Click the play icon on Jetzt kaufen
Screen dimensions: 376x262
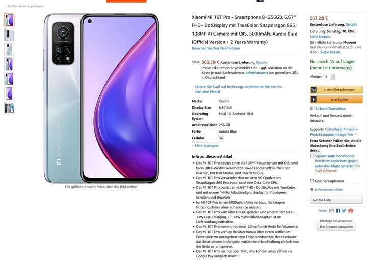click(x=314, y=99)
